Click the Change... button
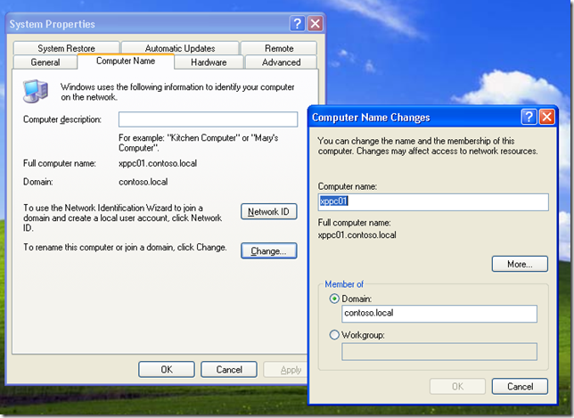 [x=268, y=251]
